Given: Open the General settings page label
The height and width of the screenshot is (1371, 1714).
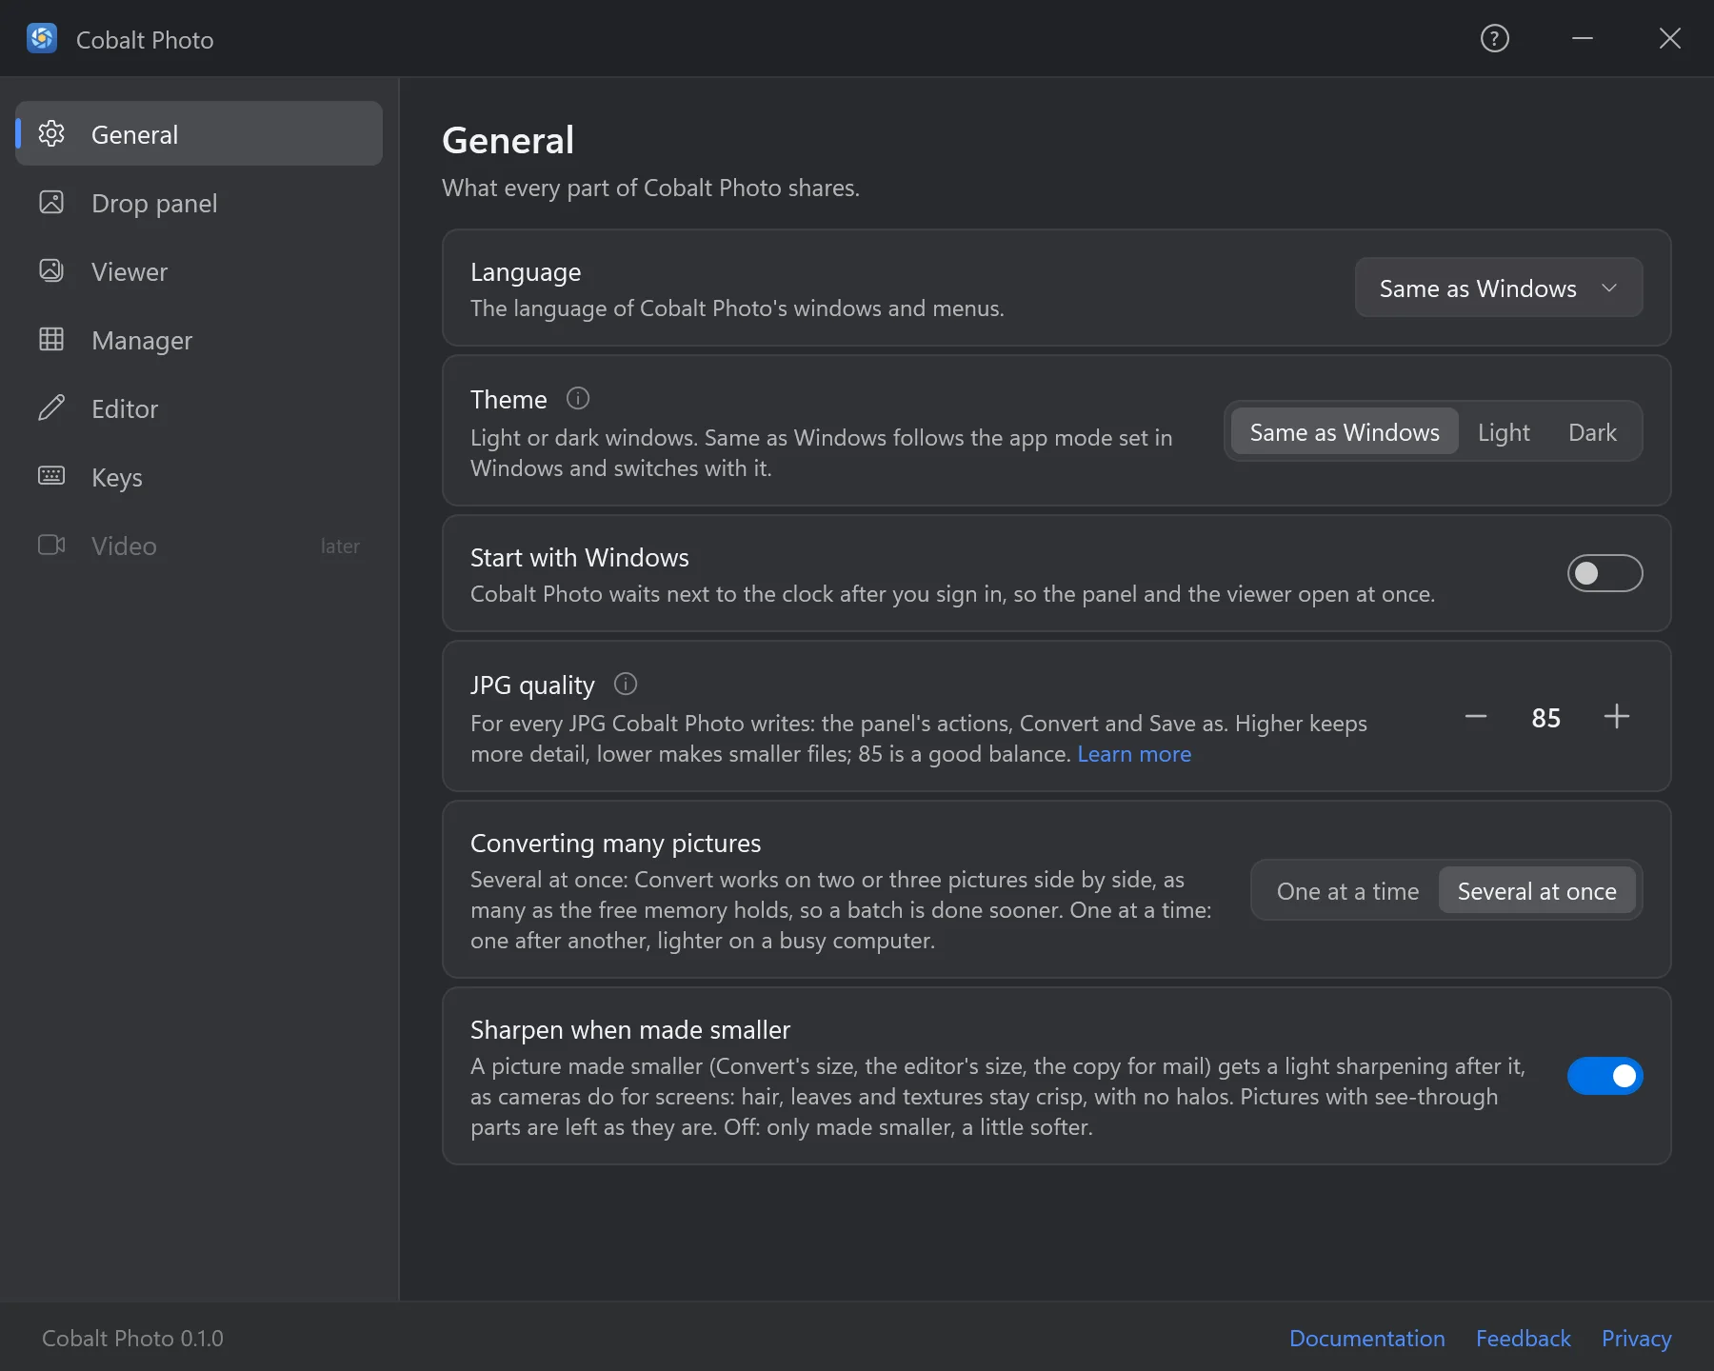Looking at the screenshot, I should pyautogui.click(x=134, y=134).
